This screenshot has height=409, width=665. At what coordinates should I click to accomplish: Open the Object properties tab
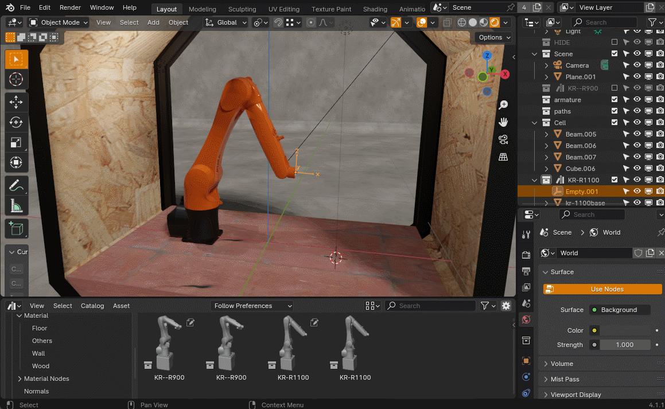coord(526,361)
